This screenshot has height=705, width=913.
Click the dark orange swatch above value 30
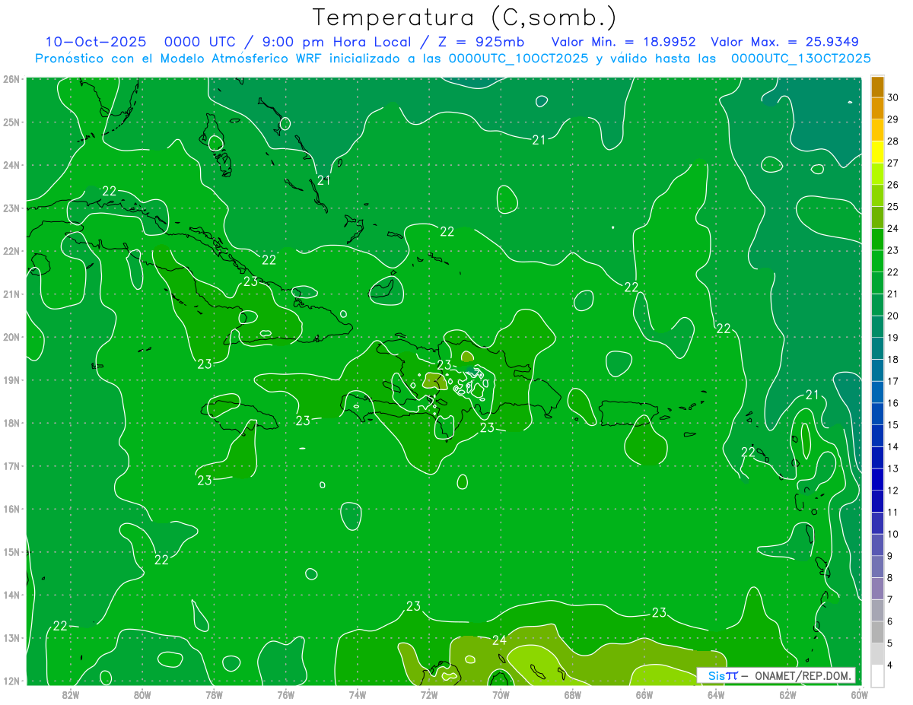tap(877, 87)
